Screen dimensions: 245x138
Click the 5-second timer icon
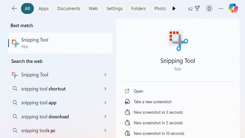coord(127,123)
